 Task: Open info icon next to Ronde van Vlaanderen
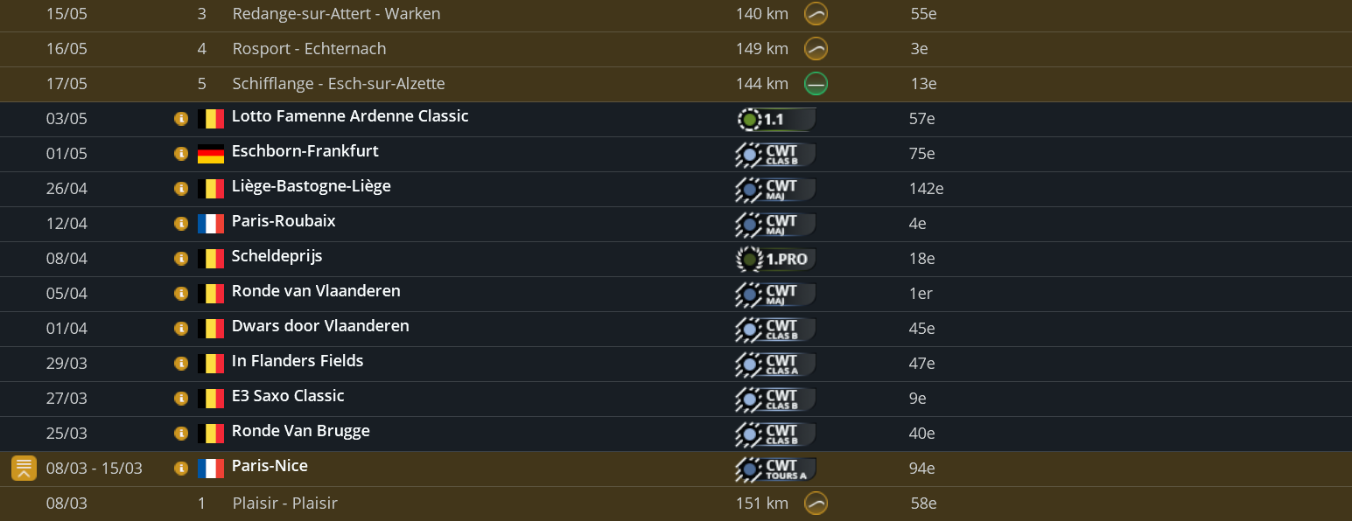click(181, 294)
